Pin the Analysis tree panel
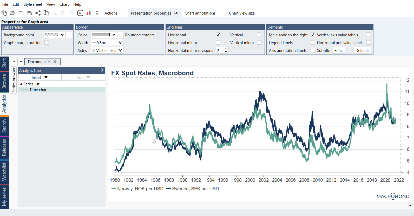This screenshot has width=414, height=216. click(102, 70)
